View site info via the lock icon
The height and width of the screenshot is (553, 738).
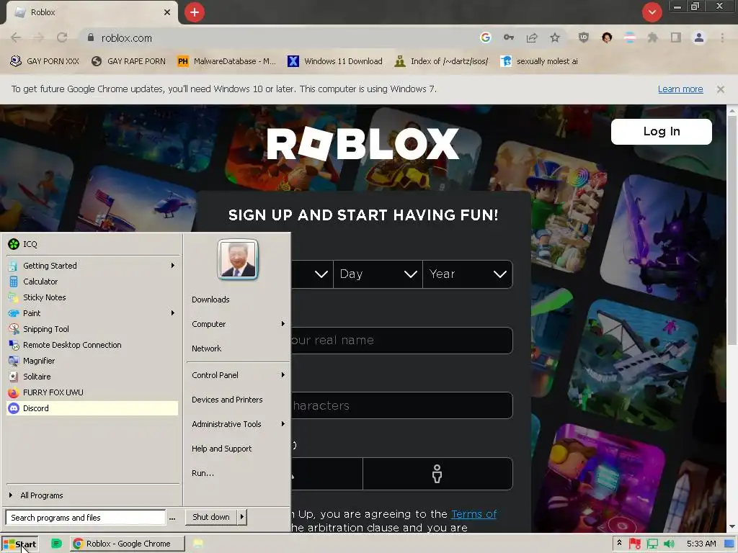[x=91, y=37]
